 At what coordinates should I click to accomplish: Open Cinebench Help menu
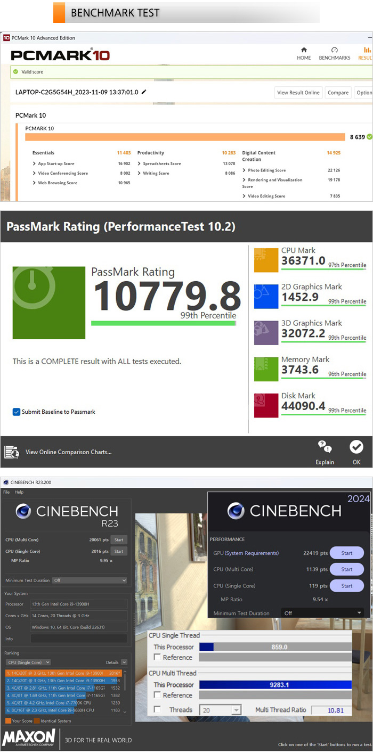pos(19,492)
